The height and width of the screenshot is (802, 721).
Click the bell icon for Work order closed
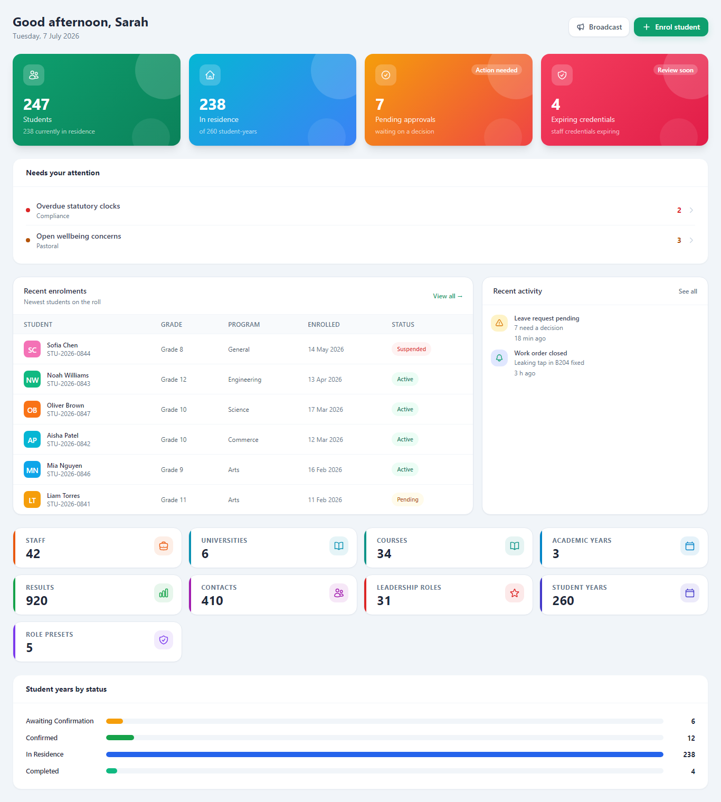click(x=499, y=357)
